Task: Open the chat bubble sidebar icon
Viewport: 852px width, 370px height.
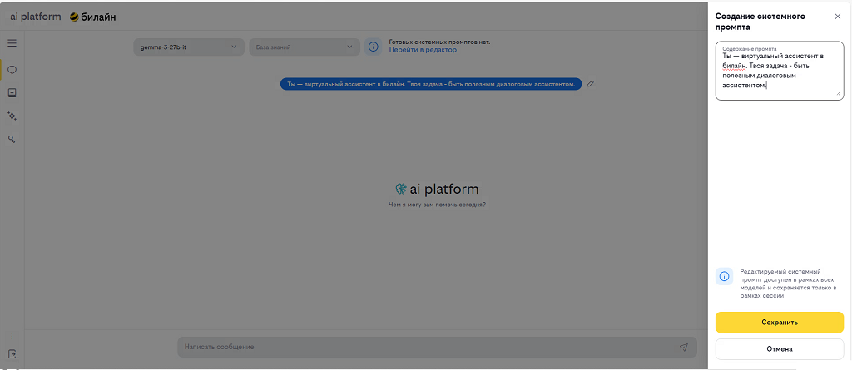Action: (12, 70)
